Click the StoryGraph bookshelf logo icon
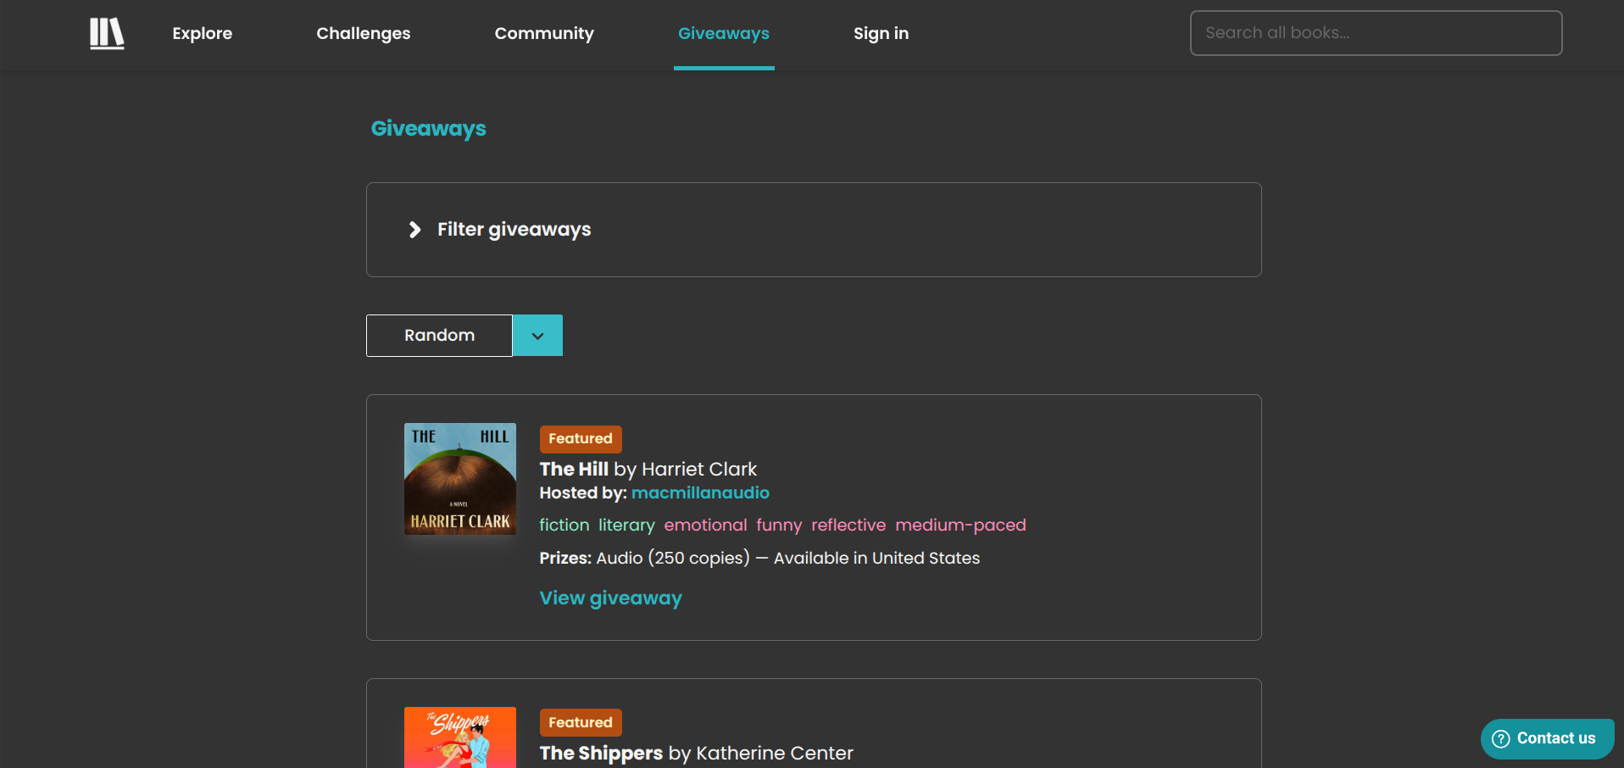This screenshot has height=768, width=1624. [x=107, y=34]
